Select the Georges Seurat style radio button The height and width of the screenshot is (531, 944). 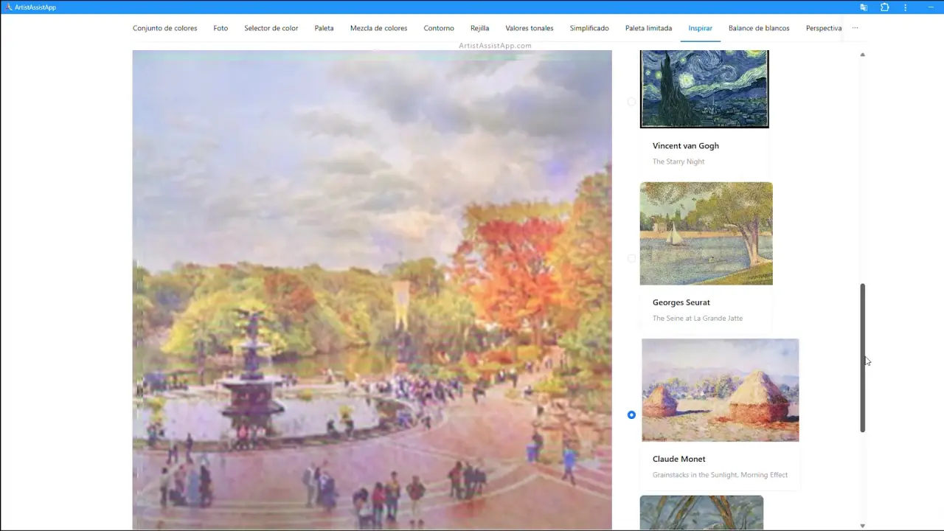[631, 258]
